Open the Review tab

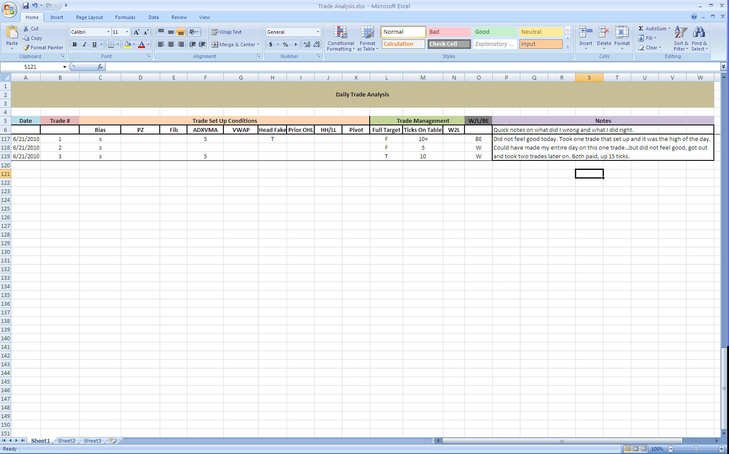[x=179, y=17]
